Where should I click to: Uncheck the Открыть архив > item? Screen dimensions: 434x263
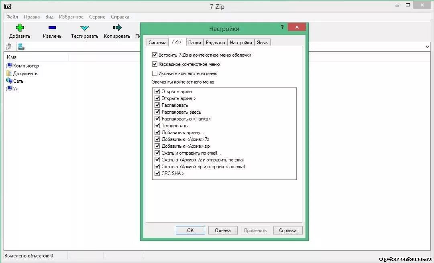point(157,98)
